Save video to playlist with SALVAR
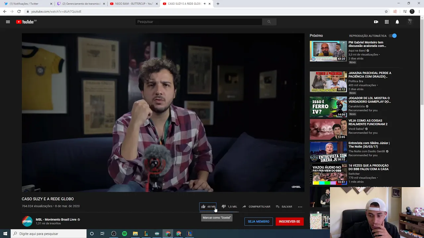 tap(284, 207)
